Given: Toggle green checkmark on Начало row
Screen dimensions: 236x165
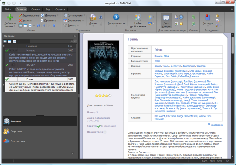Looking at the screenshot, I should coord(7,50).
